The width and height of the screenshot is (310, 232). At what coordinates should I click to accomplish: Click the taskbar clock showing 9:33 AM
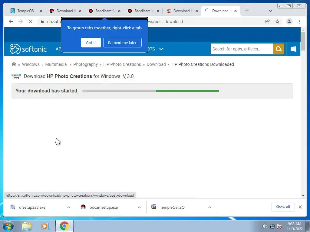coord(295,226)
